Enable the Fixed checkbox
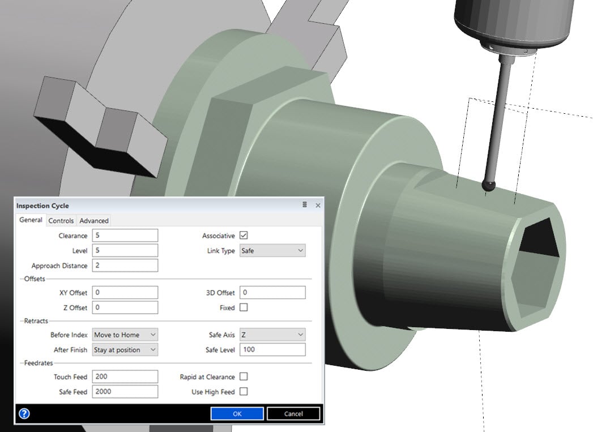 pos(244,307)
